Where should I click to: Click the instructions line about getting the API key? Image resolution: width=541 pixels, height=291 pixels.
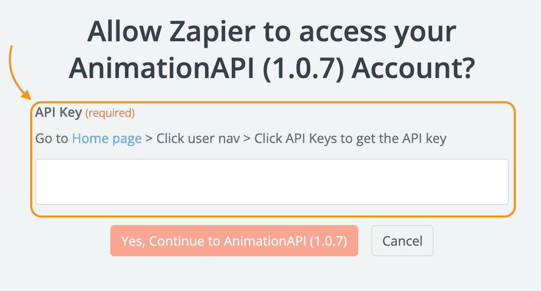pos(240,138)
